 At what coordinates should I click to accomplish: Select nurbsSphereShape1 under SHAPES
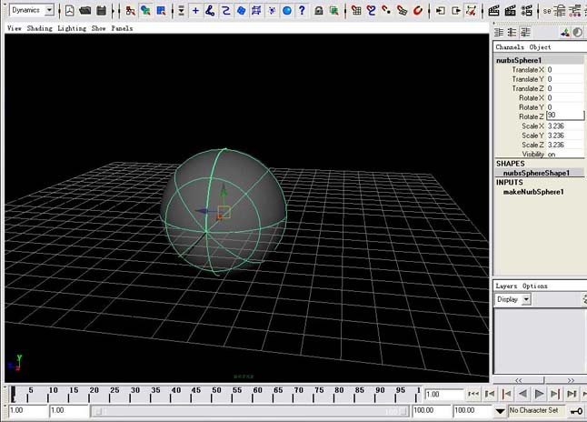coord(536,173)
